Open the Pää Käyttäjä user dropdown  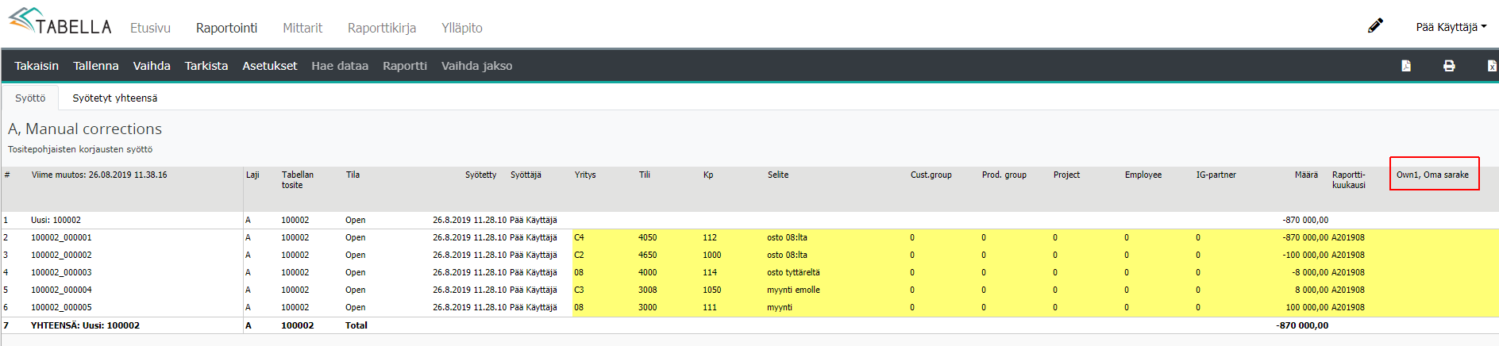pos(1451,27)
